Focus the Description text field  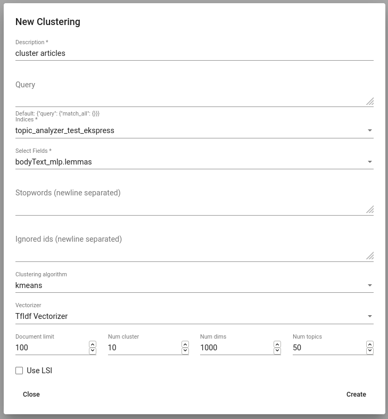point(194,53)
